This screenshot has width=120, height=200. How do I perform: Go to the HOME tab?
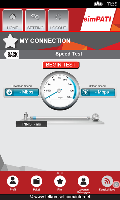(x=12, y=20)
